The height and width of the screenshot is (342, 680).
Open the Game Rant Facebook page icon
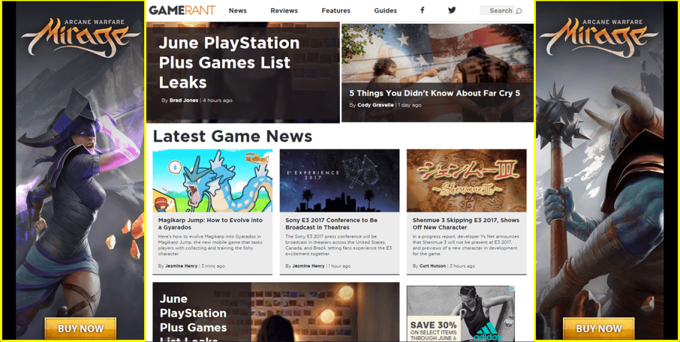422,10
